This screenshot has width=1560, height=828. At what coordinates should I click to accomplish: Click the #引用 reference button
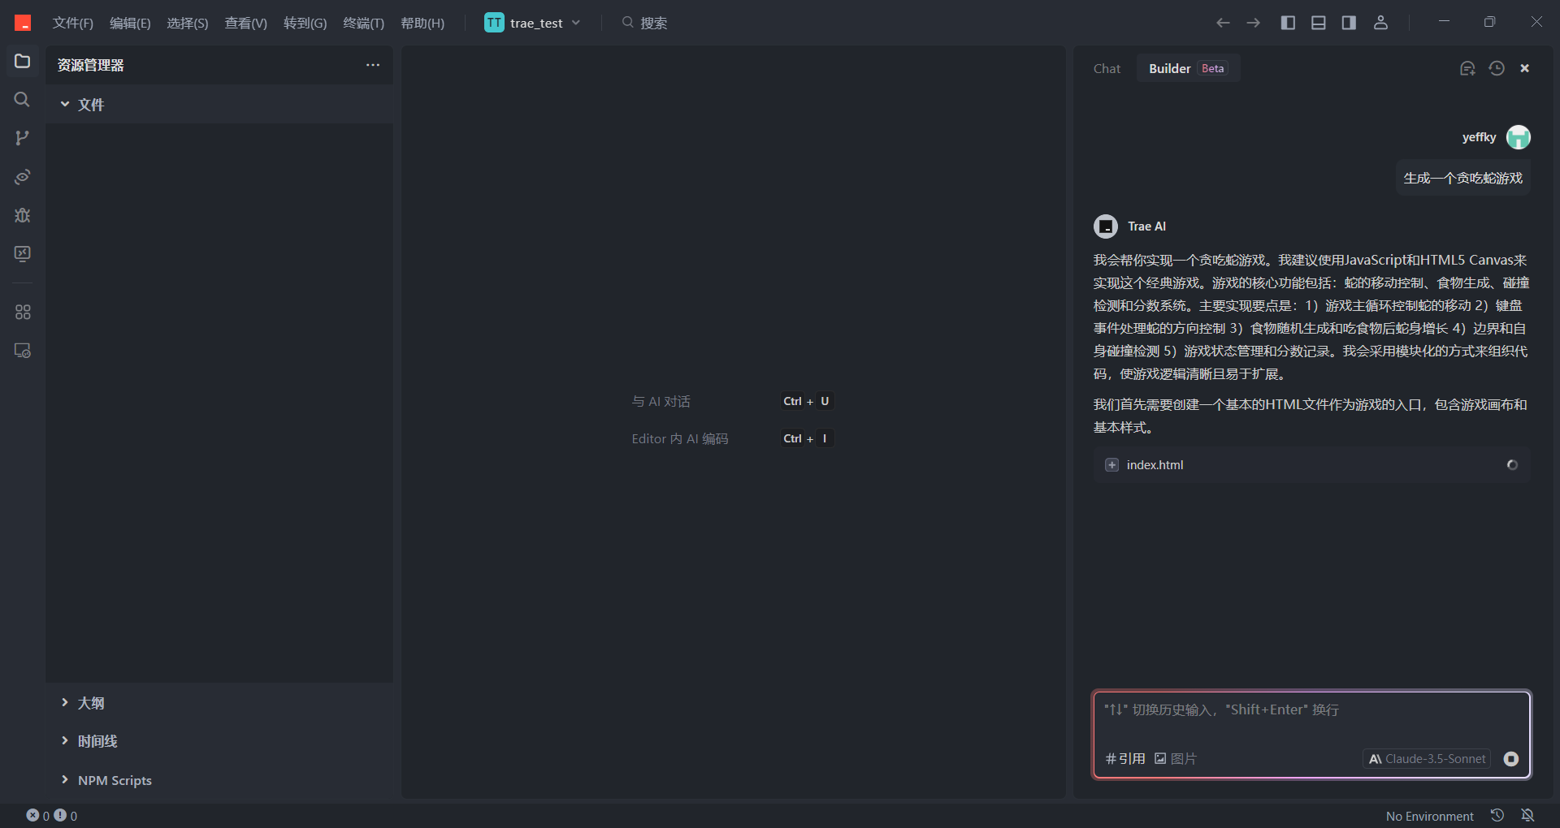tap(1125, 759)
